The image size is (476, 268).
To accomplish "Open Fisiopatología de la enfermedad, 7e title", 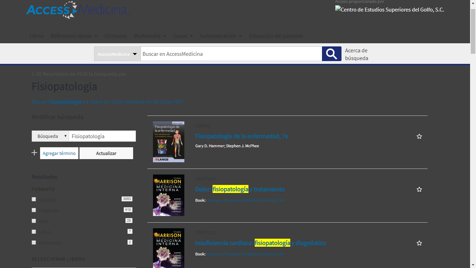I will pos(242,136).
